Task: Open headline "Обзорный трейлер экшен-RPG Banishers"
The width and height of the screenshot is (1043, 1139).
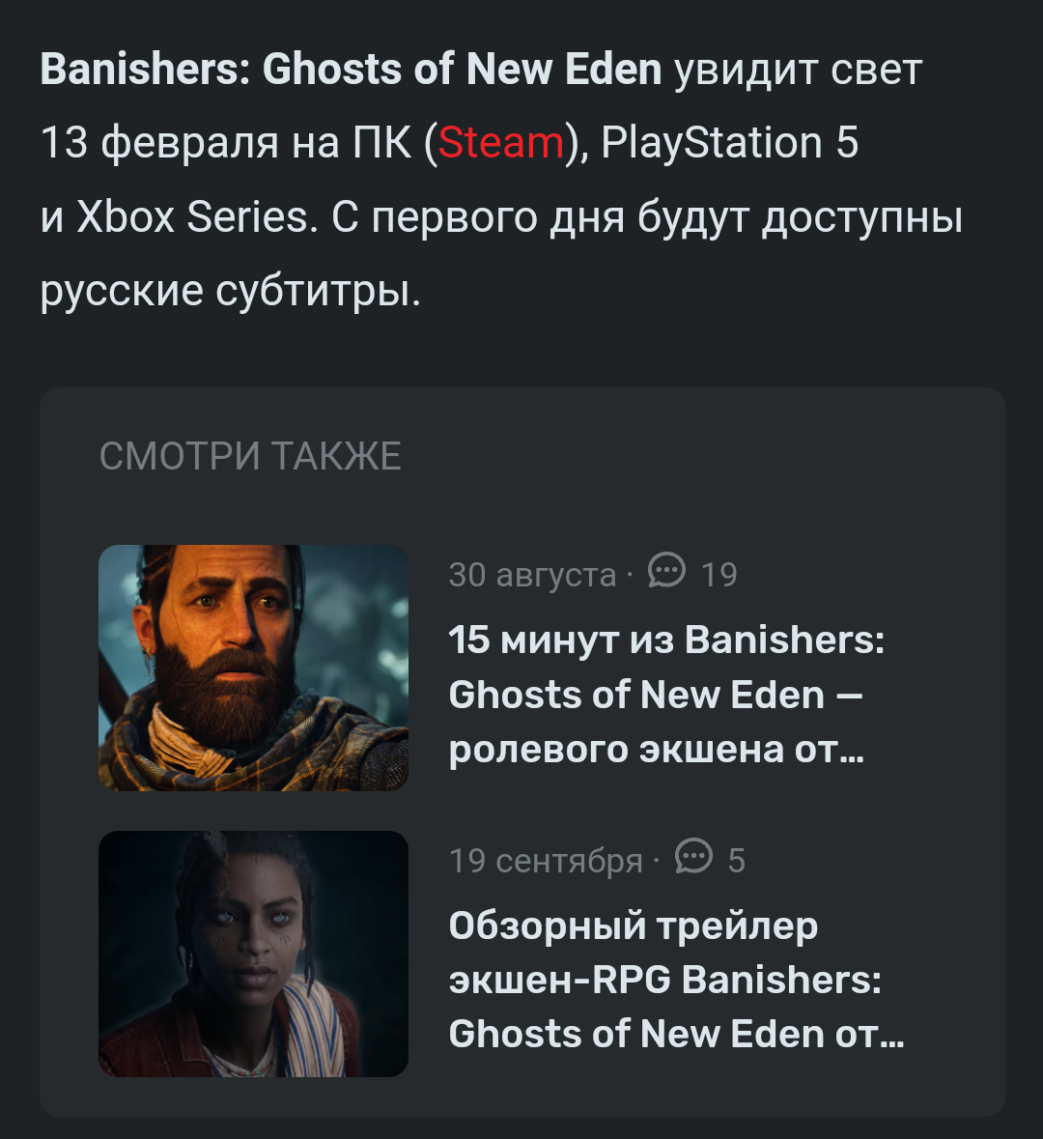Action: 676,980
